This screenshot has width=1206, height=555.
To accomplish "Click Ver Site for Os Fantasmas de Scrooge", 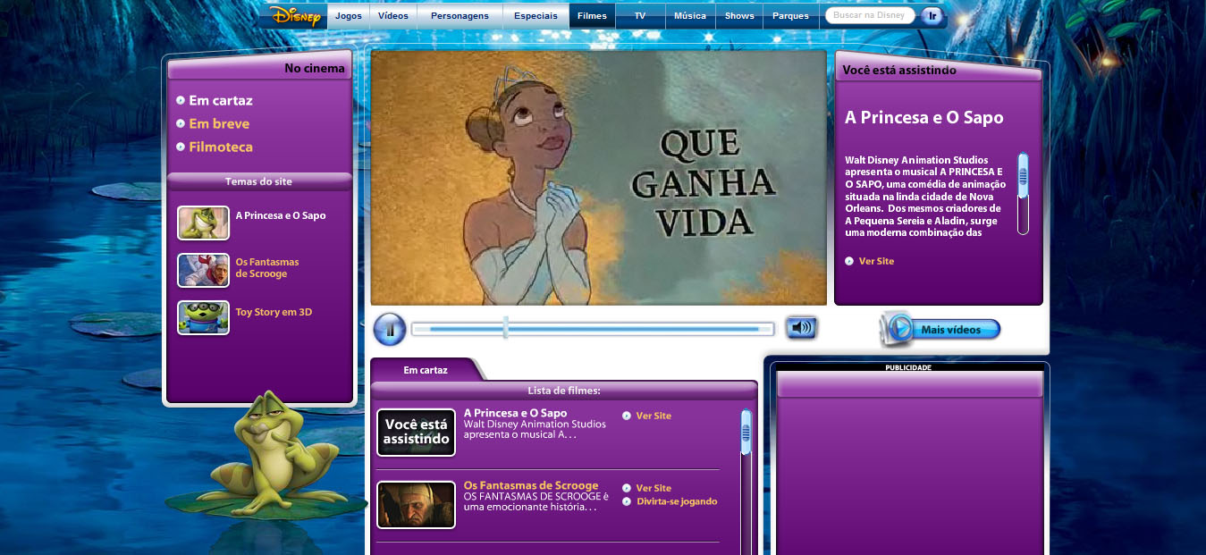I will (654, 488).
